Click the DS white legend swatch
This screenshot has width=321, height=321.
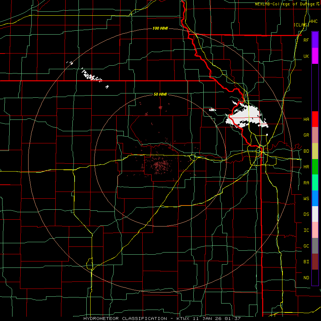tap(315, 214)
